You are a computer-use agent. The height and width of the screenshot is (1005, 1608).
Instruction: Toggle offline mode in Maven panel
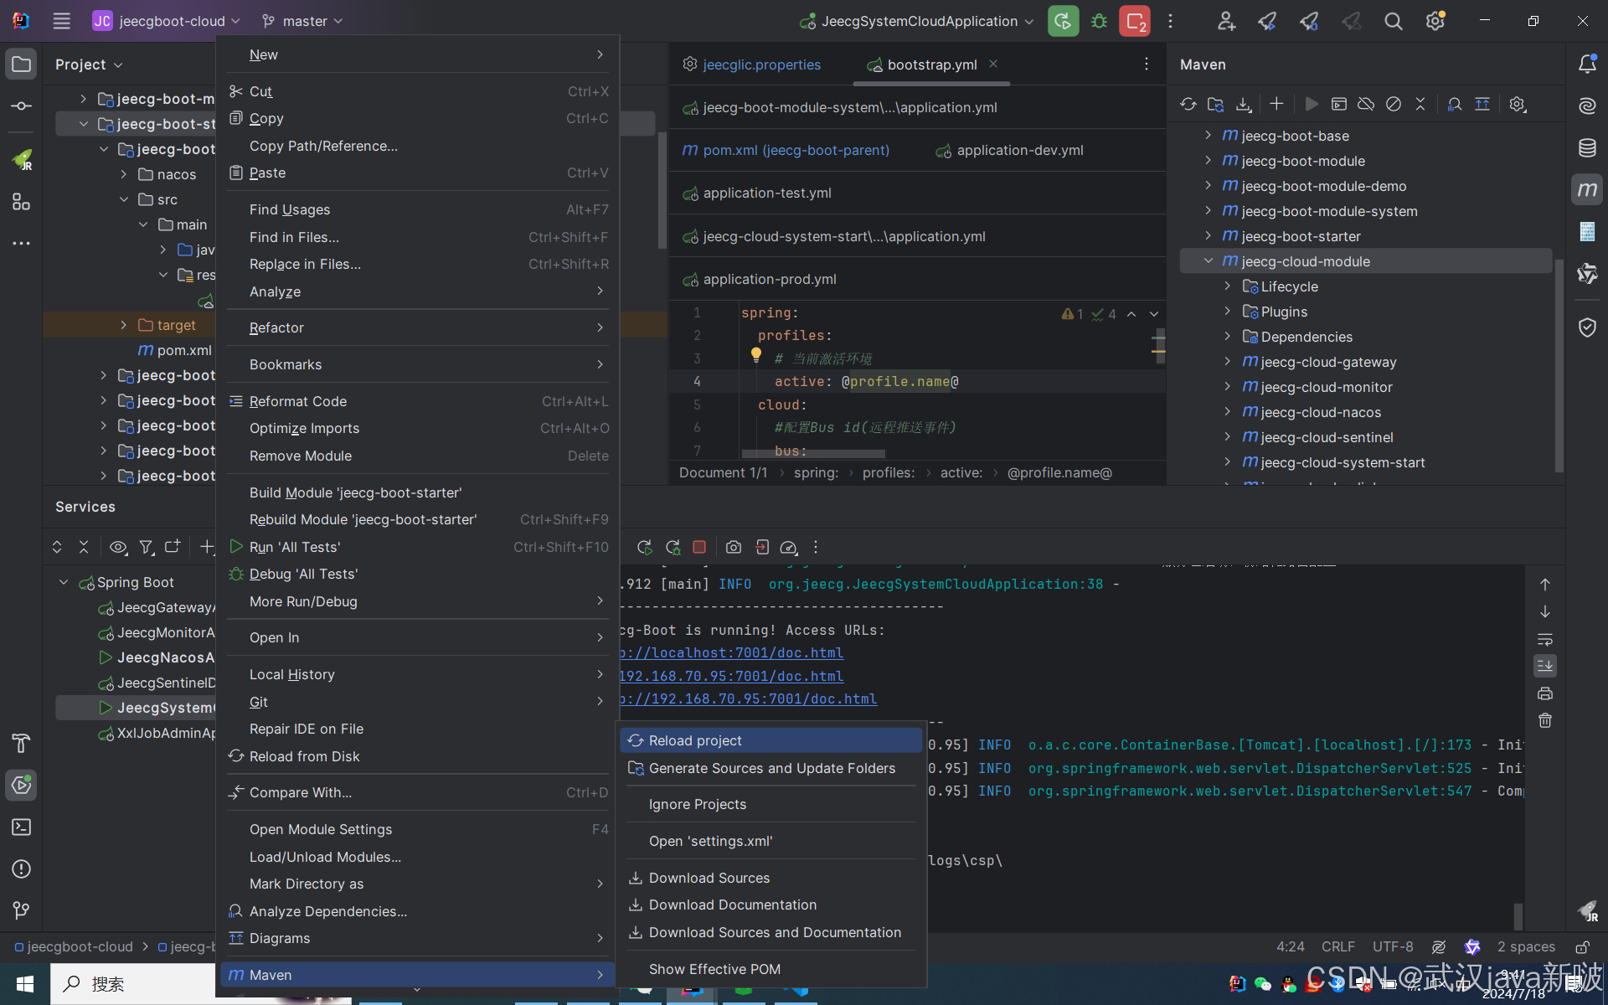point(1366,104)
